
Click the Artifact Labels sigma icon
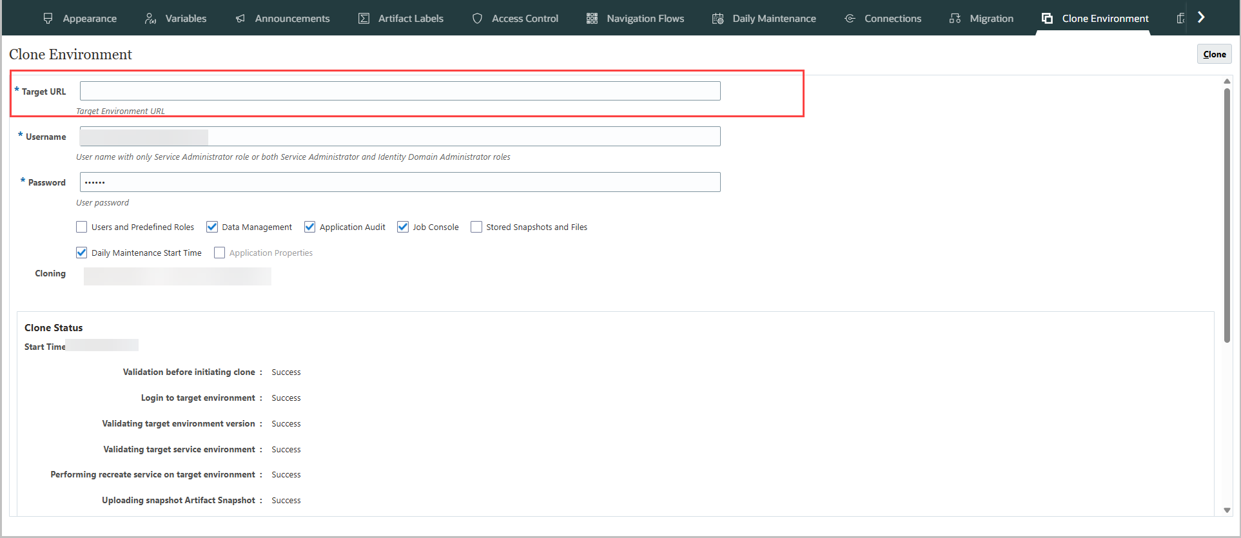pyautogui.click(x=364, y=19)
